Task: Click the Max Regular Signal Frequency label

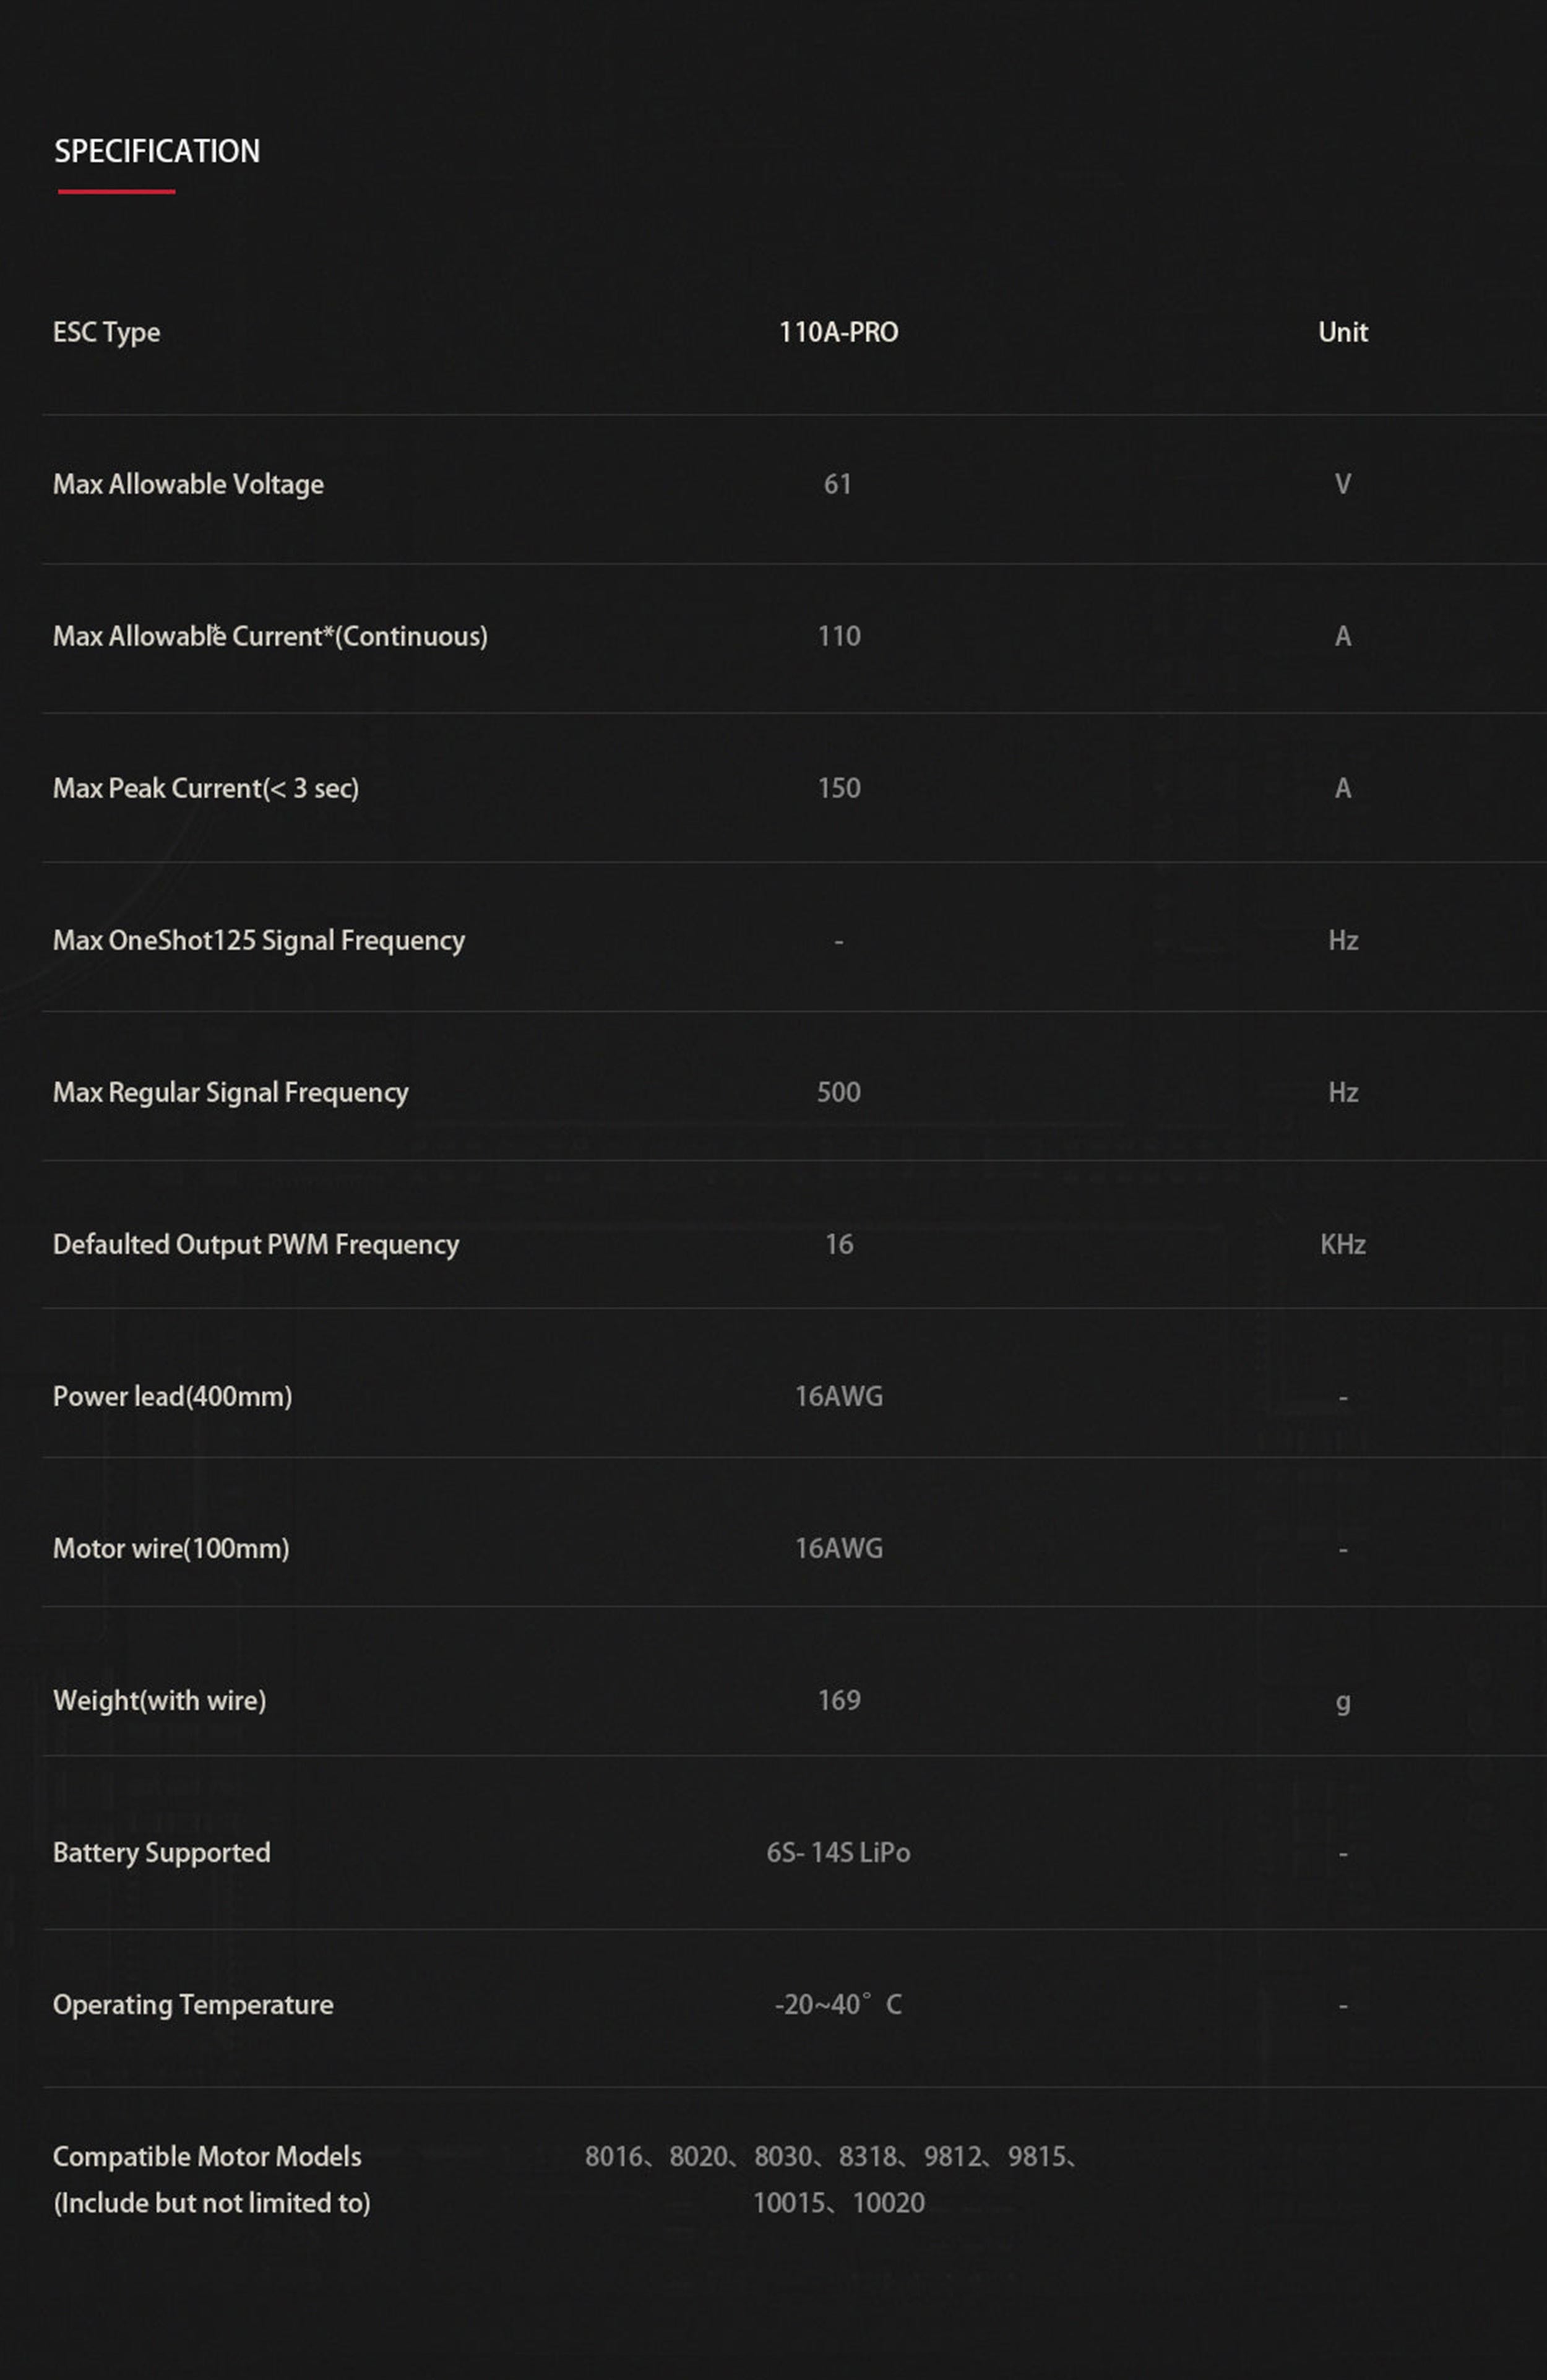Action: pos(230,1092)
